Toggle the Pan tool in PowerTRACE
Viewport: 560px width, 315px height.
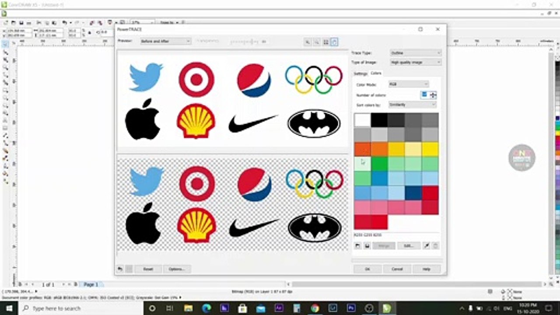pyautogui.click(x=335, y=42)
